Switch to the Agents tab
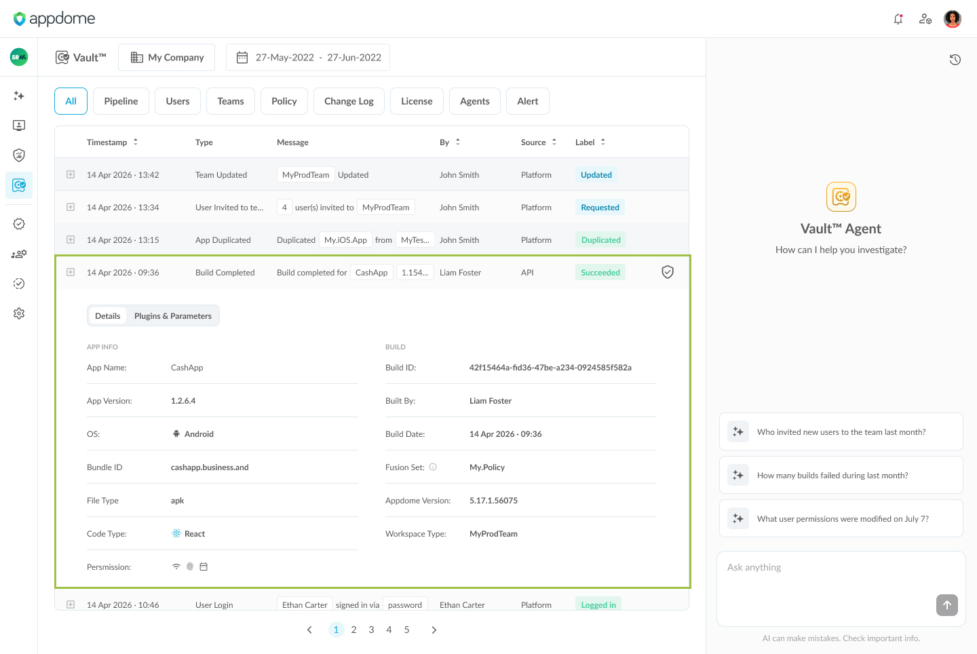This screenshot has width=977, height=654. [475, 101]
